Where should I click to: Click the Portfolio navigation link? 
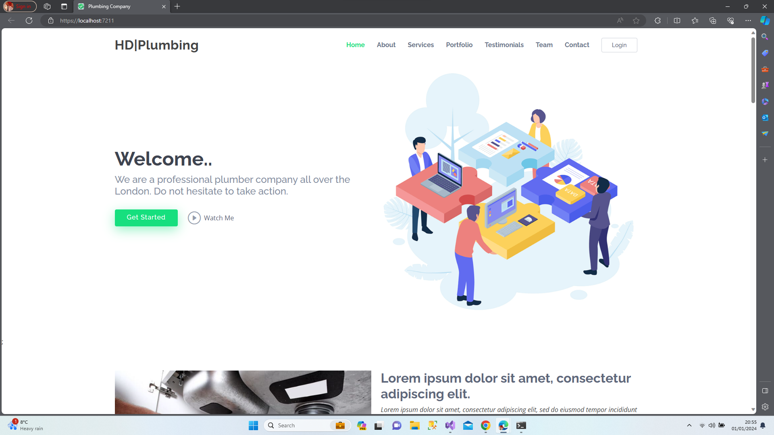tap(459, 45)
